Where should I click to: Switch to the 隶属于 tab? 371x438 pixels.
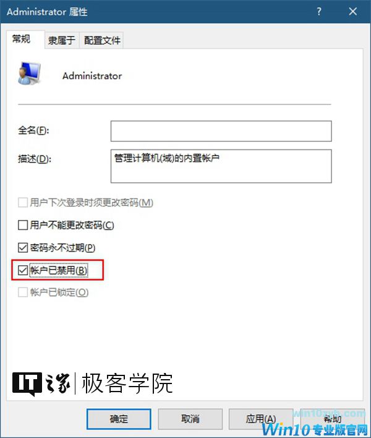click(x=62, y=40)
